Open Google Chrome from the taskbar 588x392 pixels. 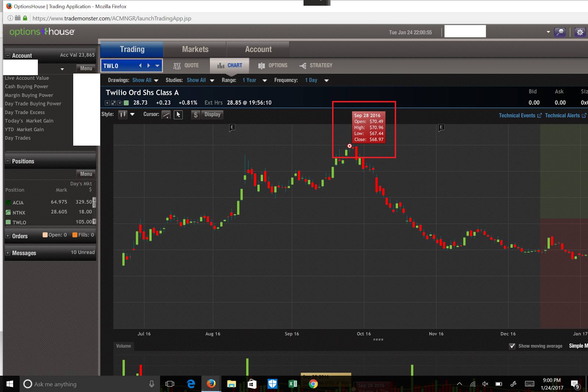(x=313, y=384)
